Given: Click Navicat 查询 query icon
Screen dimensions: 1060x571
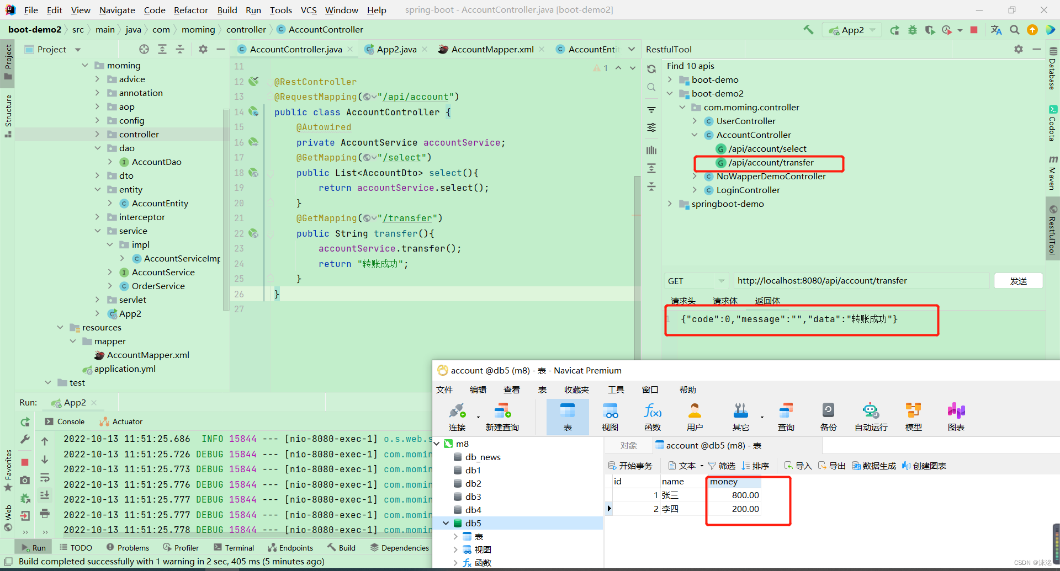Looking at the screenshot, I should click(x=786, y=417).
